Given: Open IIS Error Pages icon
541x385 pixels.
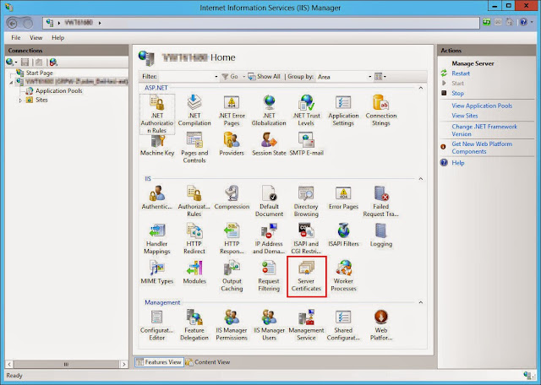Looking at the screenshot, I should coord(343,198).
